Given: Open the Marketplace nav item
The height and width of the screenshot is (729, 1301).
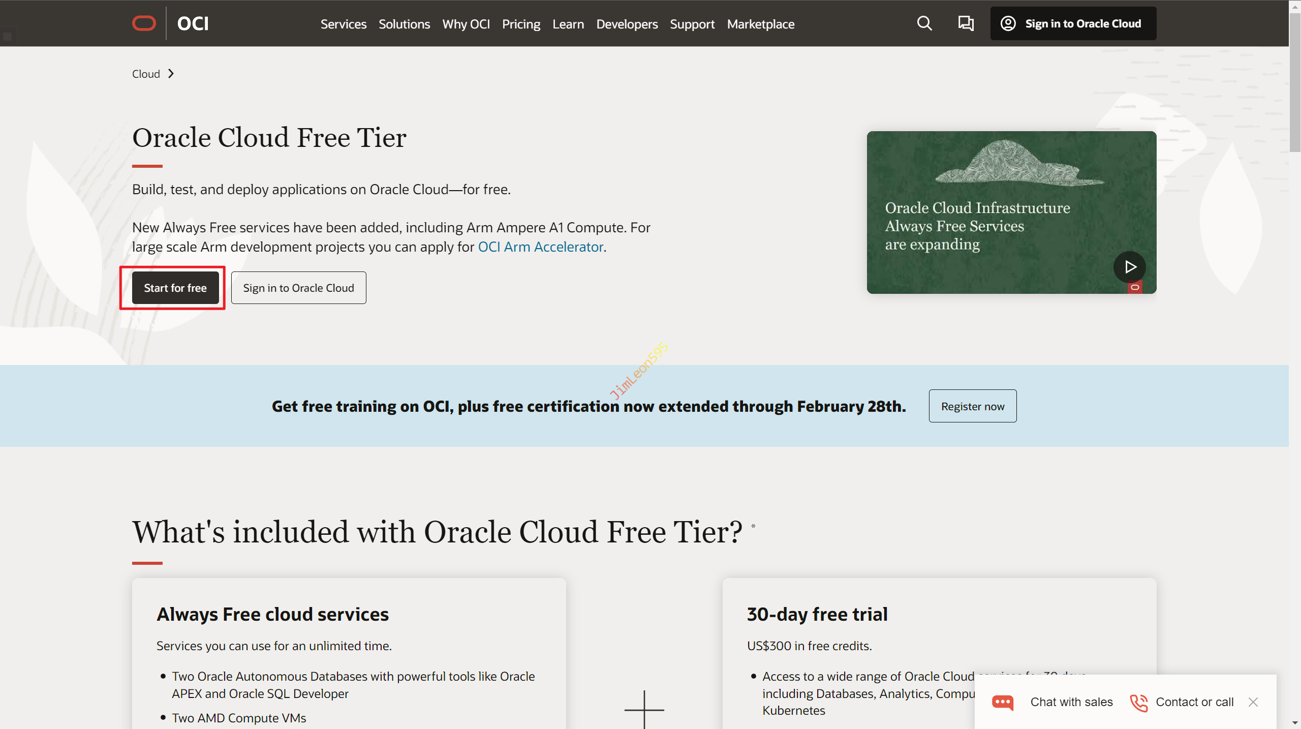Looking at the screenshot, I should coord(760,24).
